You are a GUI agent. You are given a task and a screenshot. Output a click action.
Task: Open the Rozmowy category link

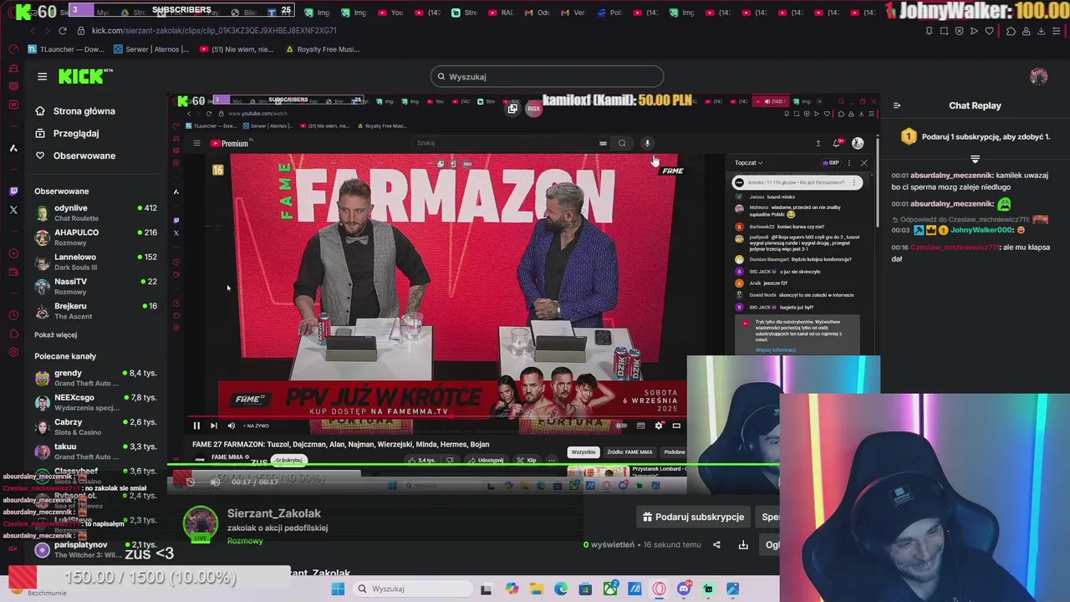(x=245, y=541)
